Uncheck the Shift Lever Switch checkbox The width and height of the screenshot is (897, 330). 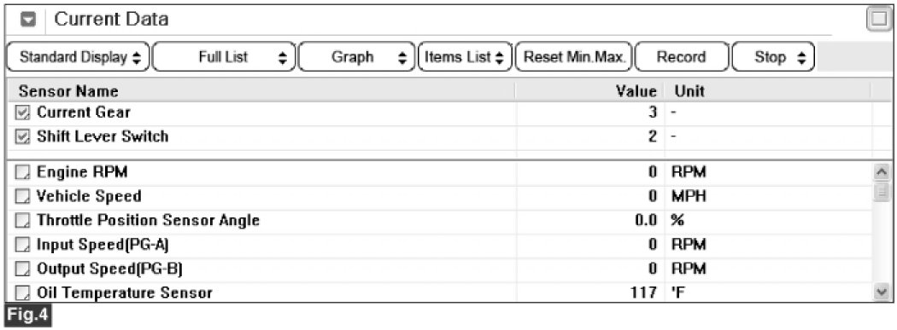pos(22,137)
